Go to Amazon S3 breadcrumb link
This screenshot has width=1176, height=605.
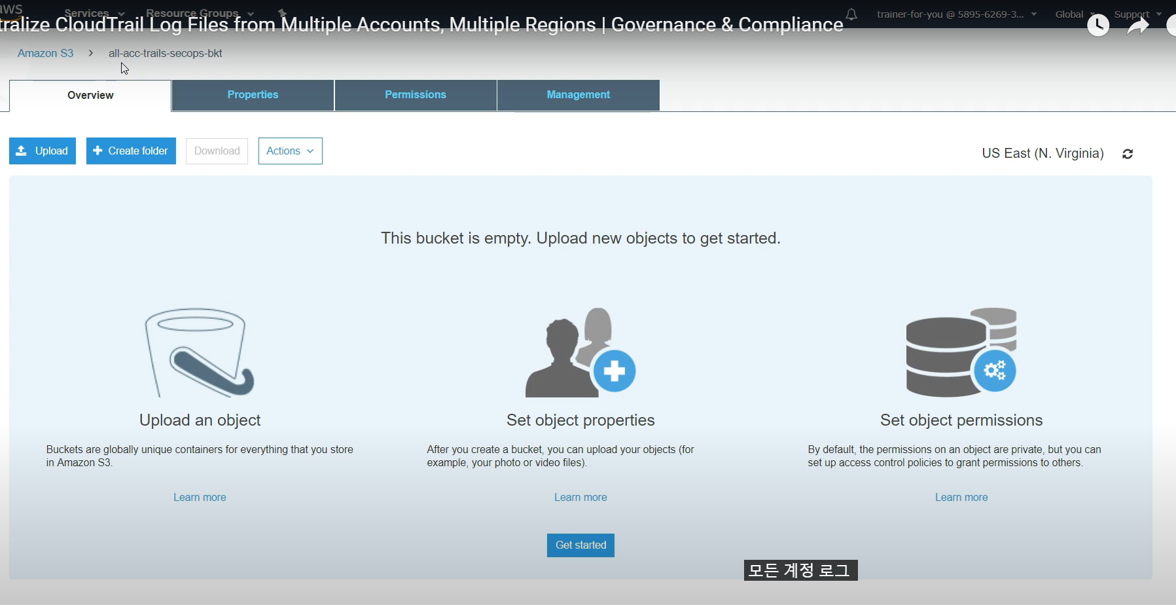coord(45,53)
